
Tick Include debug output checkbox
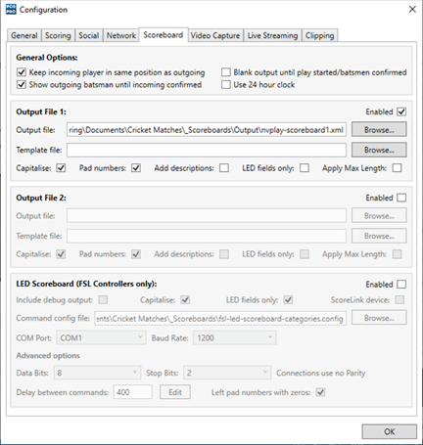(x=103, y=299)
